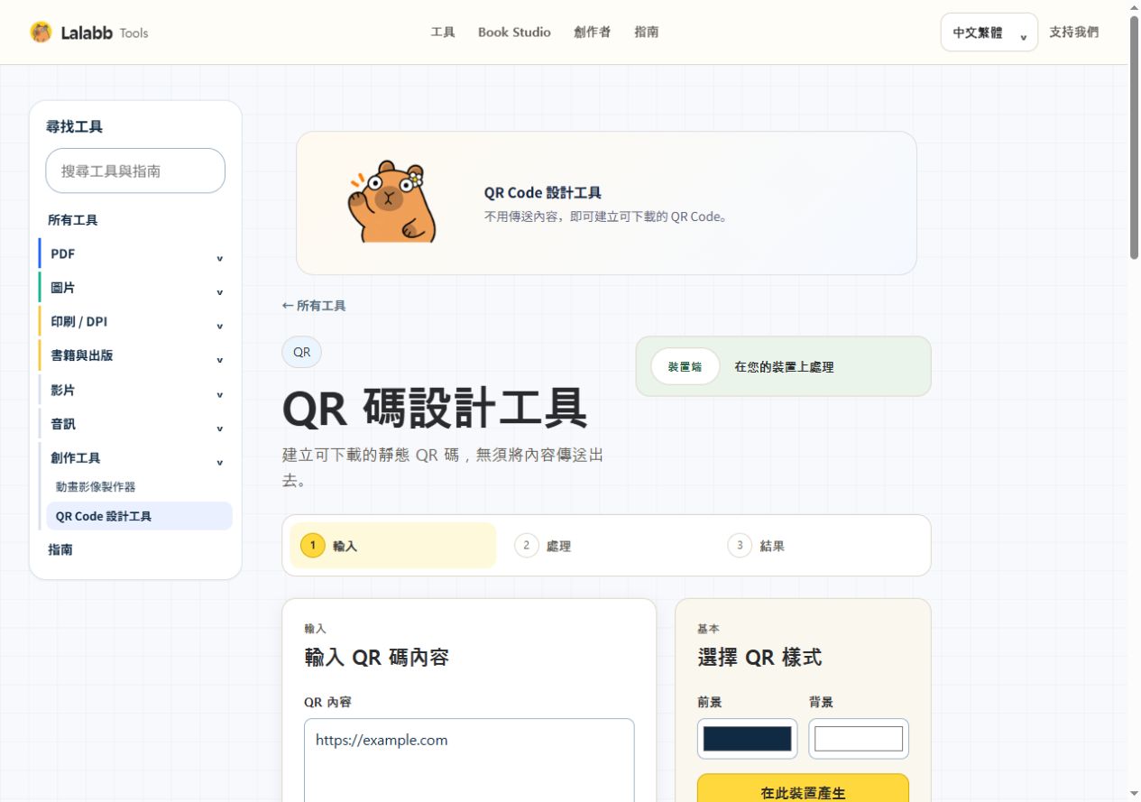Expand the 音訊 category

[135, 423]
